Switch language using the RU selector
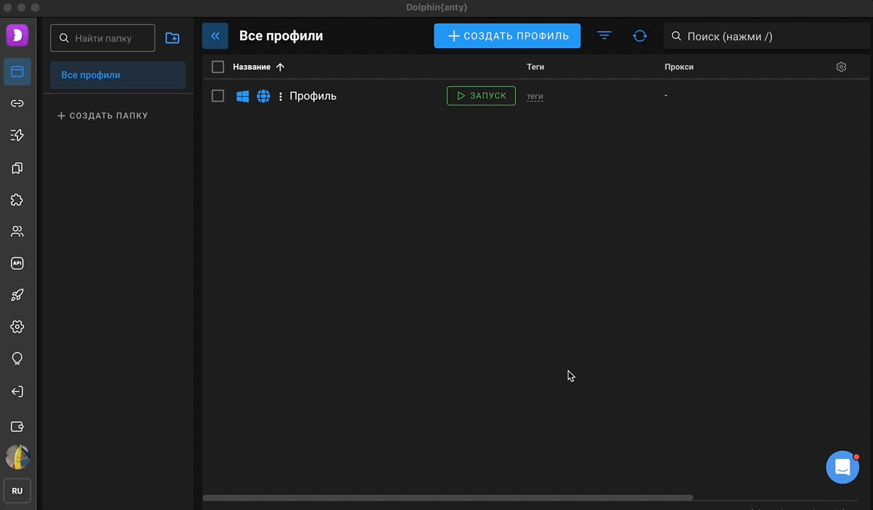 [17, 491]
